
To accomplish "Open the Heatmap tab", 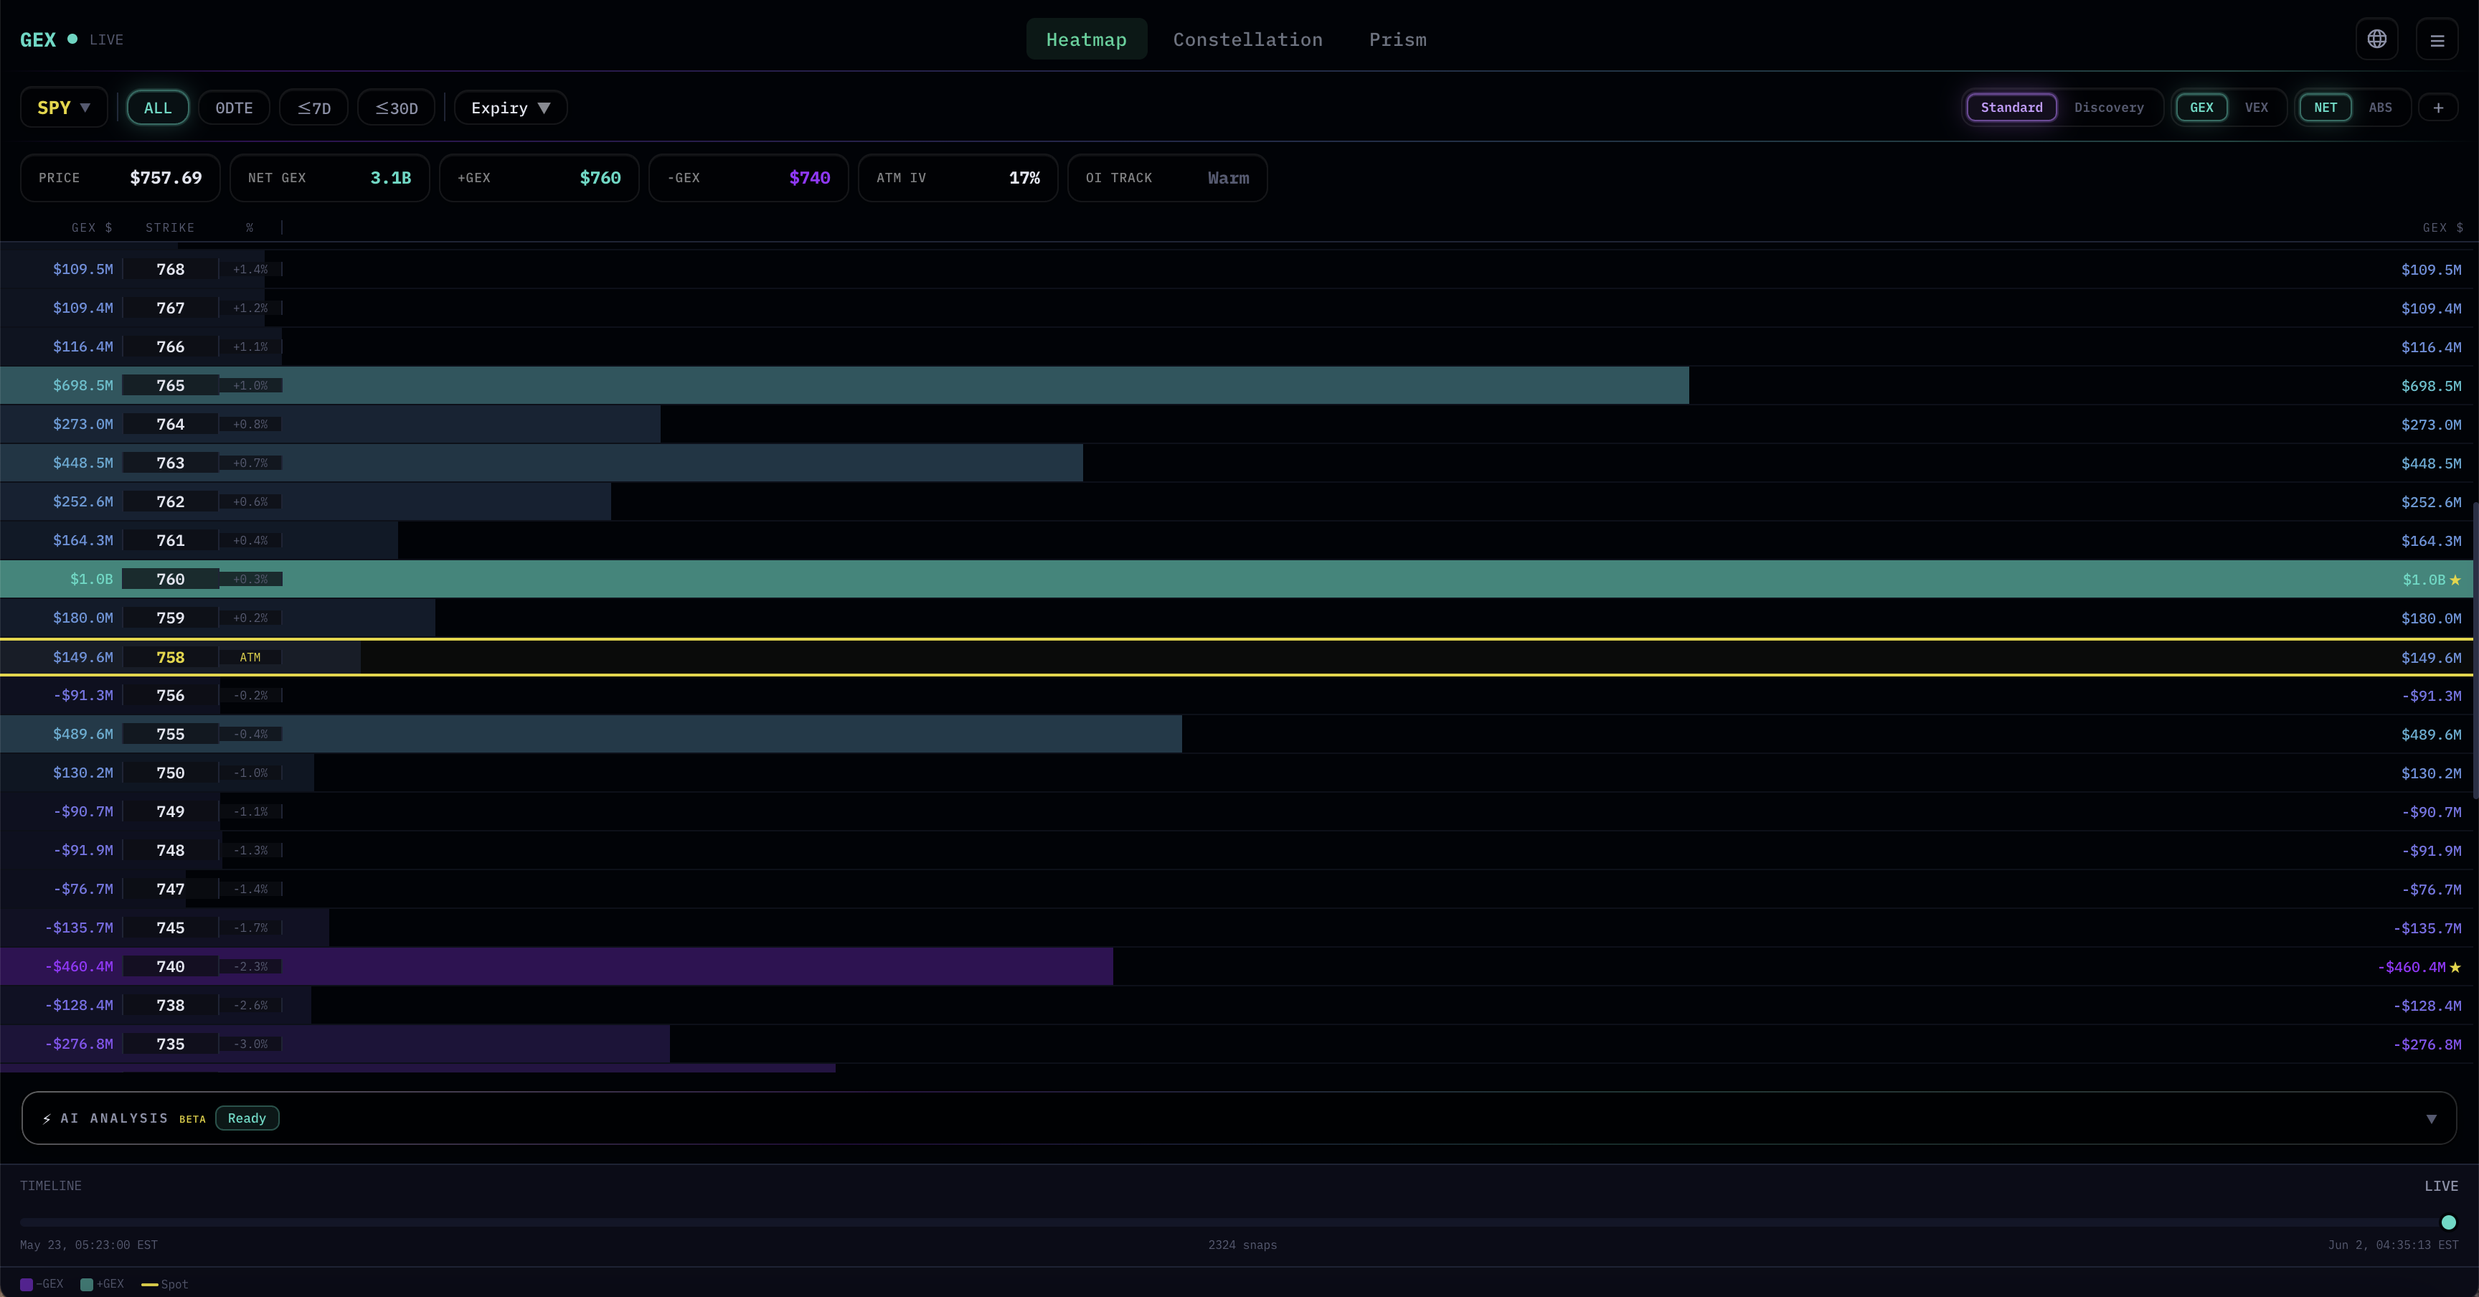I will [x=1087, y=39].
